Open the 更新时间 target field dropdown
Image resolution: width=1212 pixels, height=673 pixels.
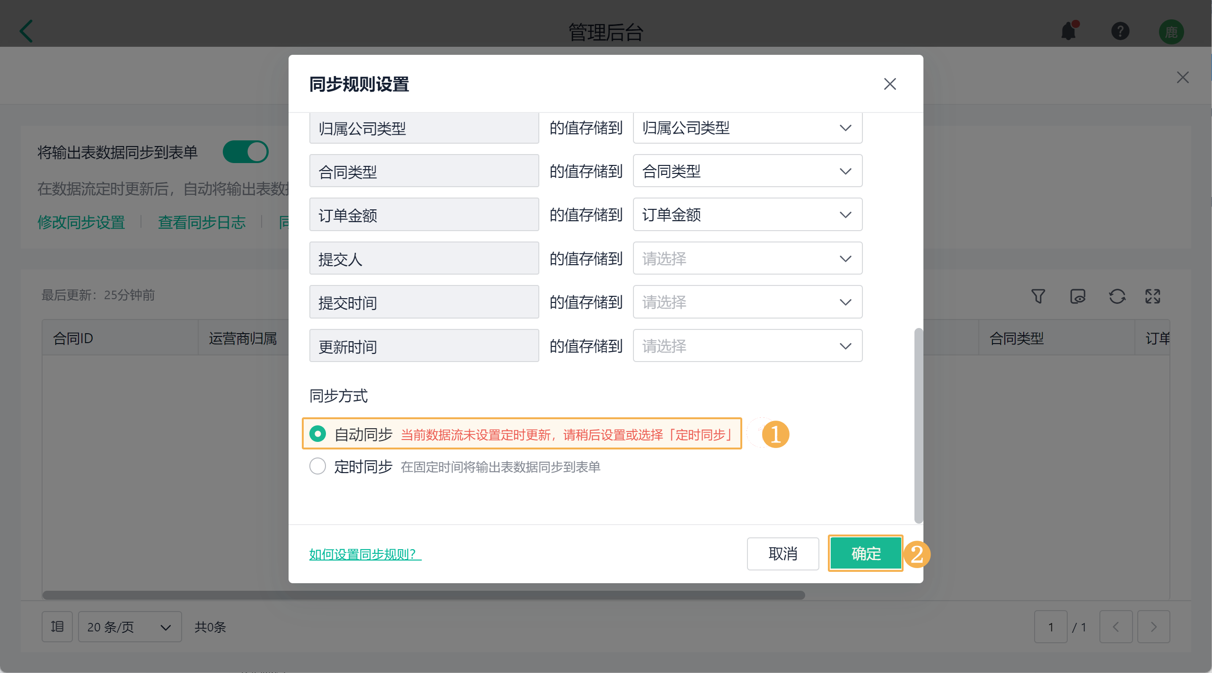point(747,346)
